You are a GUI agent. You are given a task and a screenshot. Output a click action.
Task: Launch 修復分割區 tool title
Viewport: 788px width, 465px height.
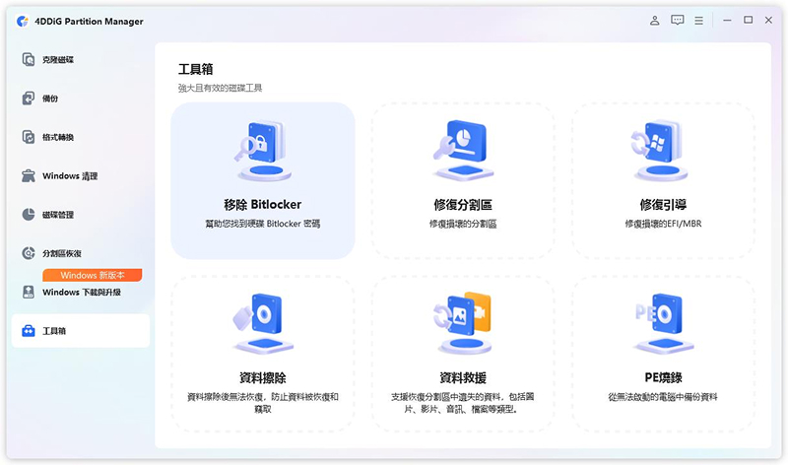(x=463, y=205)
